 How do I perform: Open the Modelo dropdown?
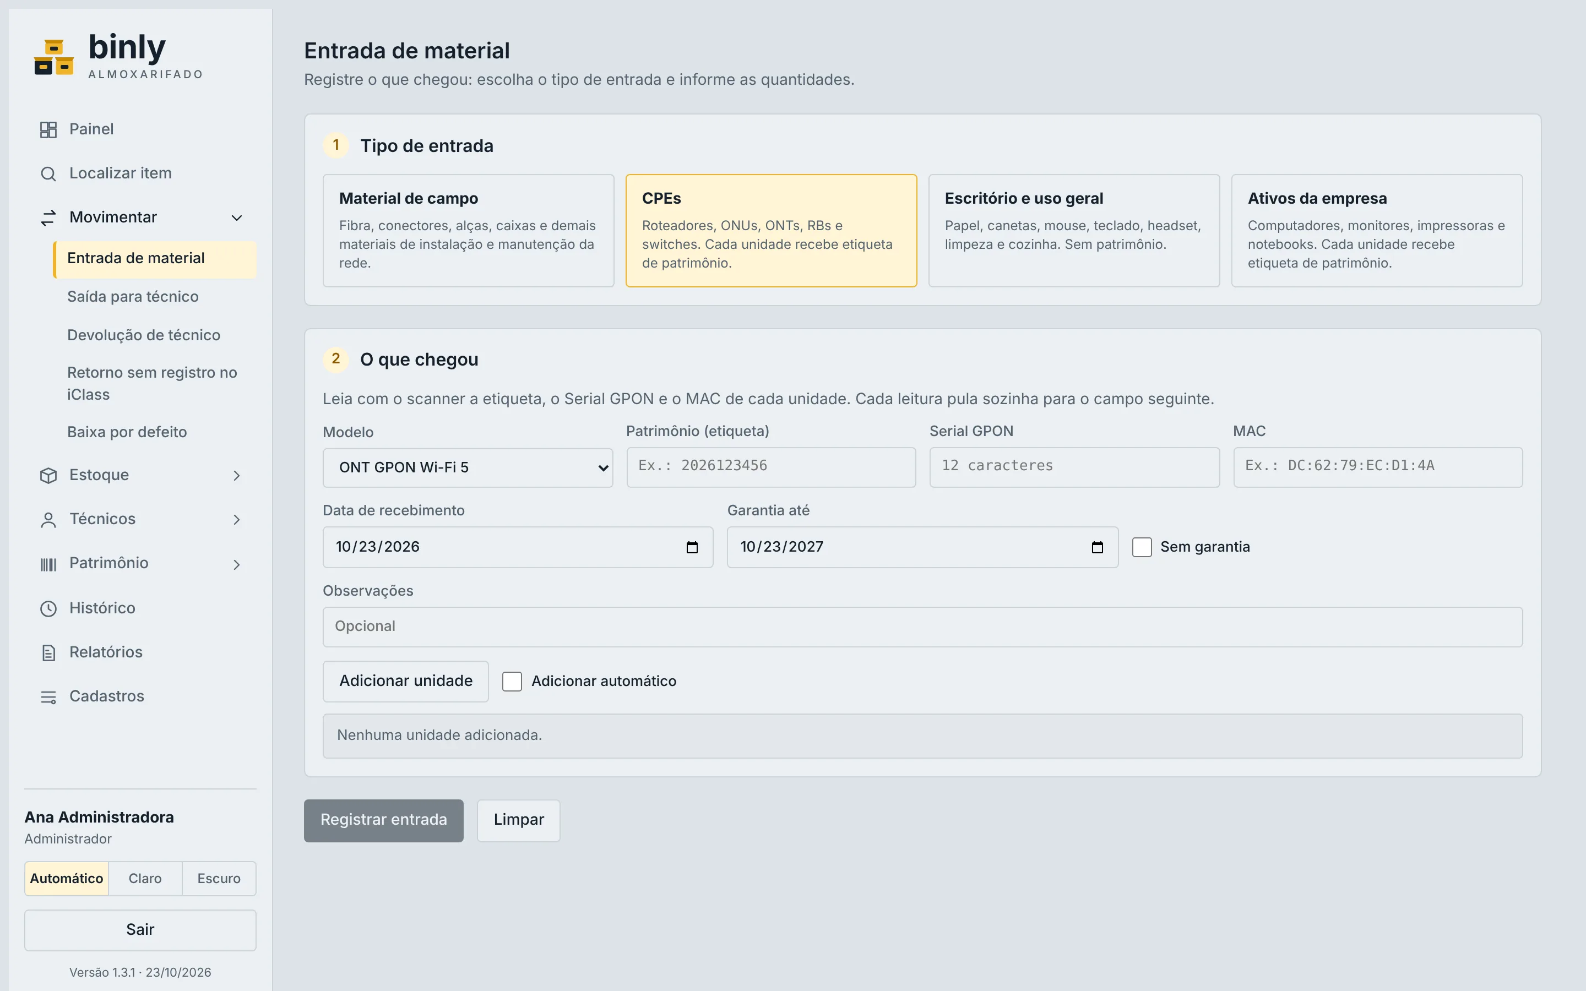(x=468, y=467)
